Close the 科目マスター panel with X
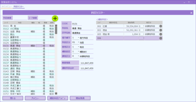The width and height of the screenshot is (196, 102). pyautogui.click(x=191, y=13)
